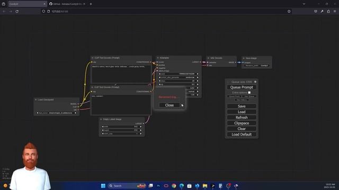Image resolution: width=339 pixels, height=190 pixels.
Task: Reload the page with the refresh icon
Action: [x=17, y=11]
